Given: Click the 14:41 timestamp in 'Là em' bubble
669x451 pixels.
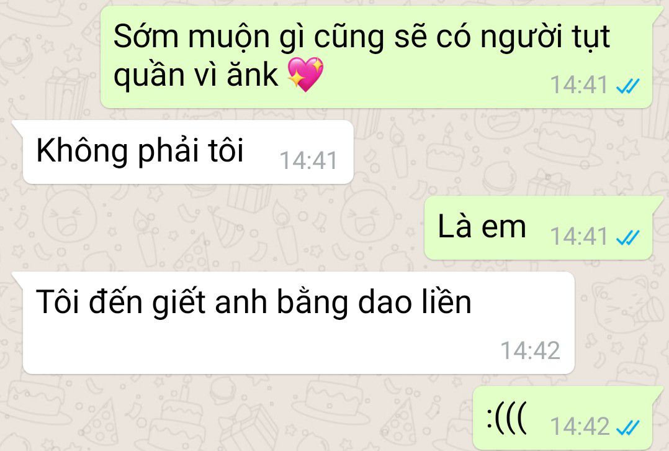Looking at the screenshot, I should click(578, 236).
